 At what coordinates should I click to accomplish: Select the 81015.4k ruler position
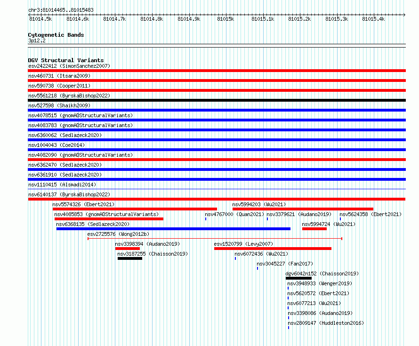click(373, 19)
